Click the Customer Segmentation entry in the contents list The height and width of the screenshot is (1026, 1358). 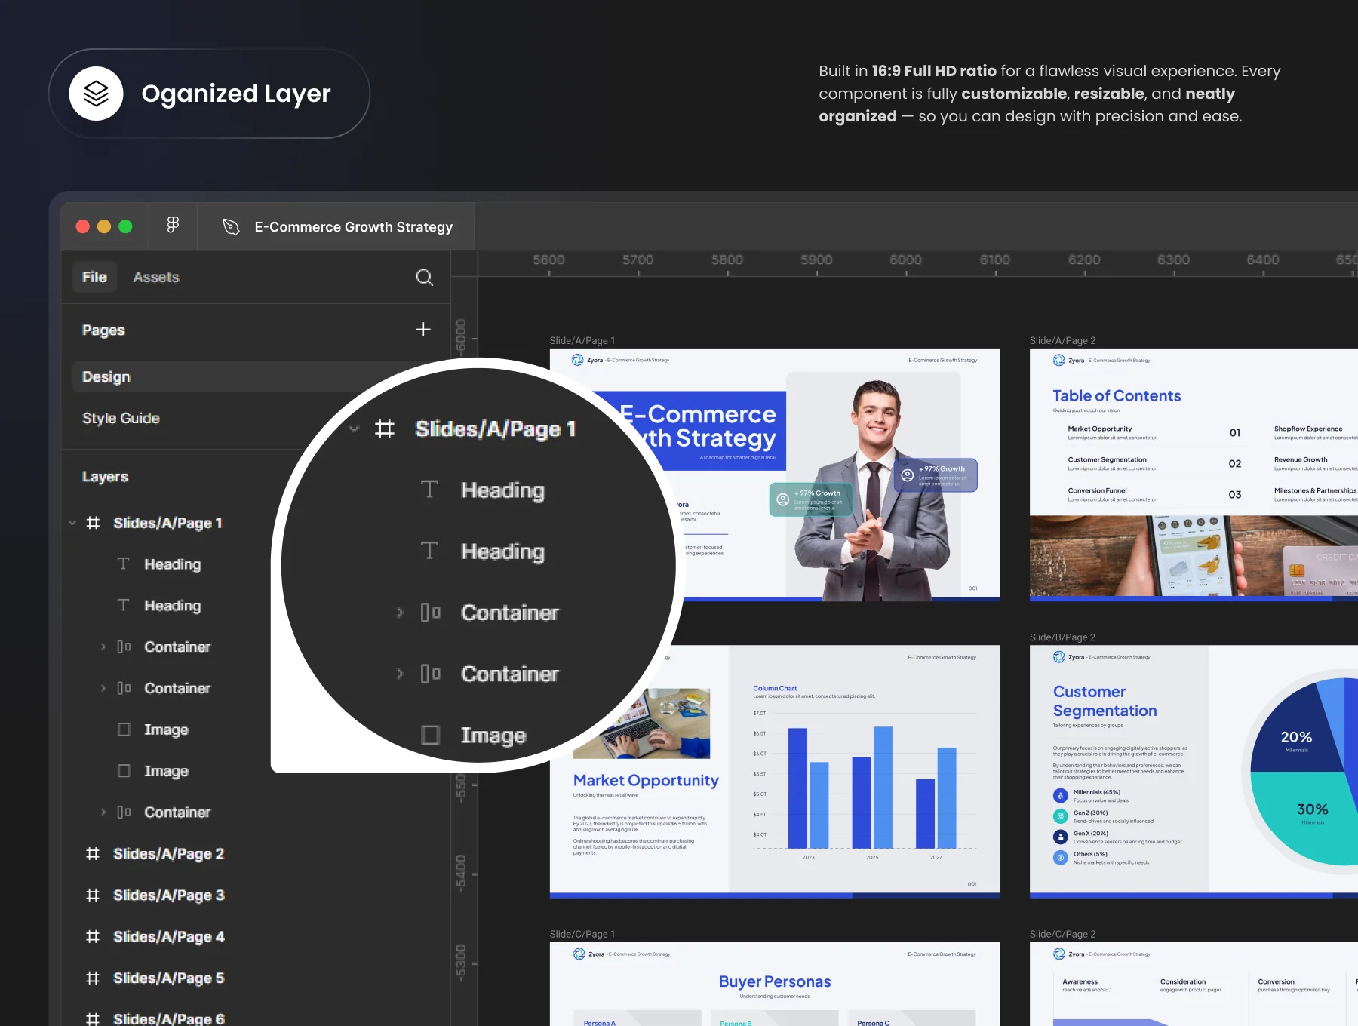[1154, 464]
